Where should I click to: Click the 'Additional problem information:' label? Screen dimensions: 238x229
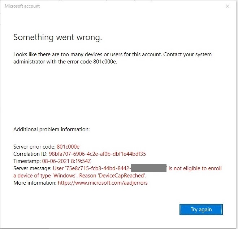pyautogui.click(x=51, y=129)
